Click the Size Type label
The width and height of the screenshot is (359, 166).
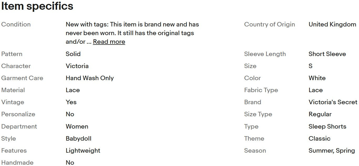pos(258,114)
